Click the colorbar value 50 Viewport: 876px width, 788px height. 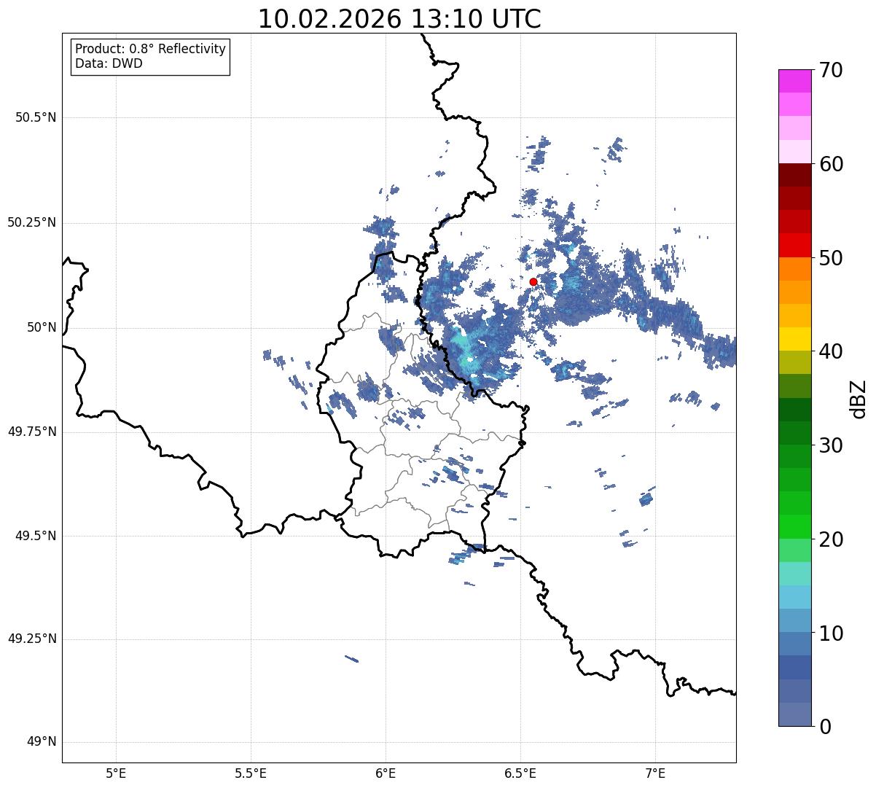click(830, 258)
